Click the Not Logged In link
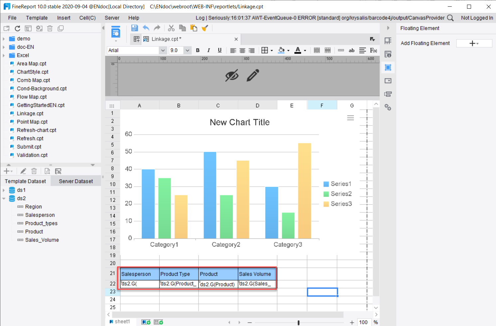 [477, 18]
